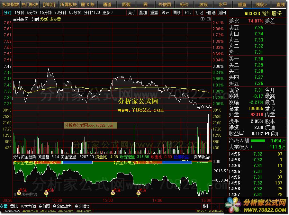Viewport: 289px width, 215px height.
Task: Choose the 垂直 vertical line tool
Action: point(242,4)
